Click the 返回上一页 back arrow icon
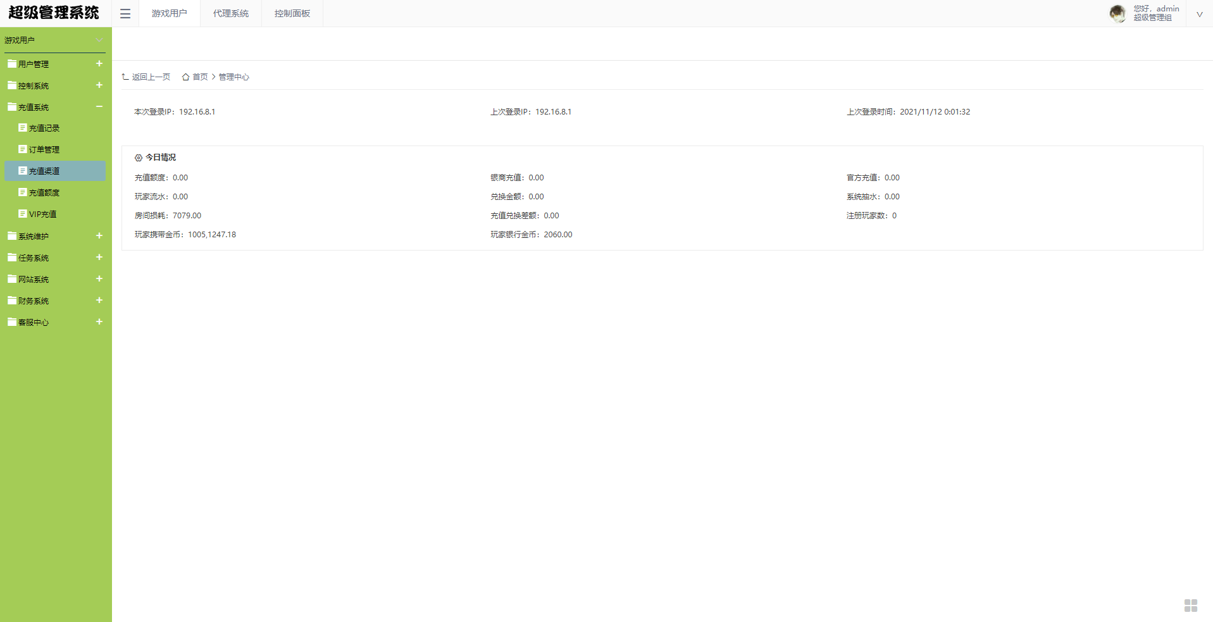 pos(125,77)
